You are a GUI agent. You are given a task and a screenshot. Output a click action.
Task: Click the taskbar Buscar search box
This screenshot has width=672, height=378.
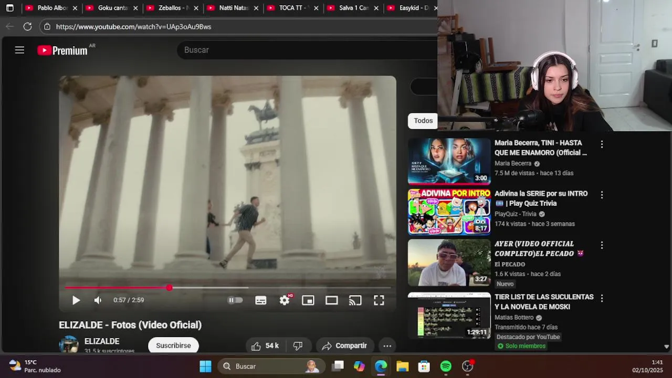pyautogui.click(x=271, y=366)
